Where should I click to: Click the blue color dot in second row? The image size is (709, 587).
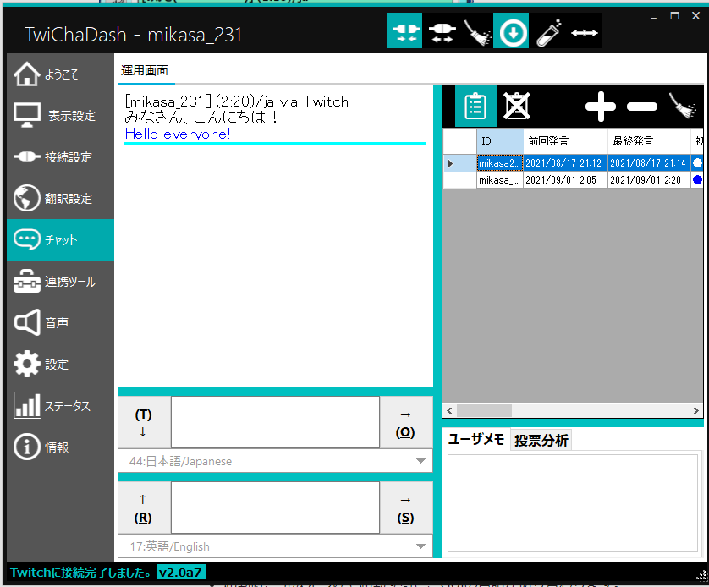click(x=697, y=180)
